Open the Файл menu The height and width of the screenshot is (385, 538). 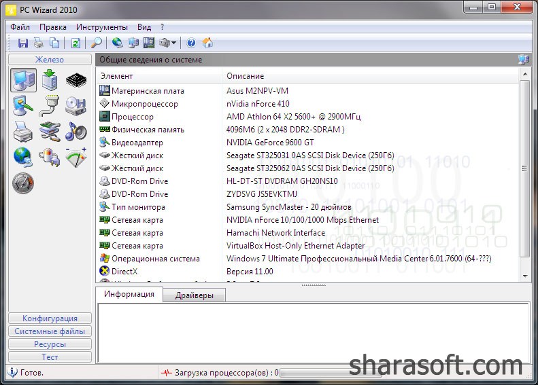(x=20, y=27)
